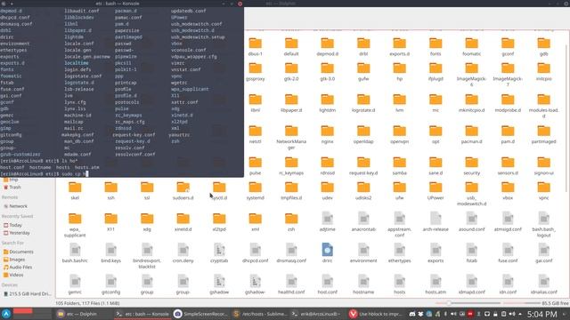Open the ArcoLinux application launcher

6,314
